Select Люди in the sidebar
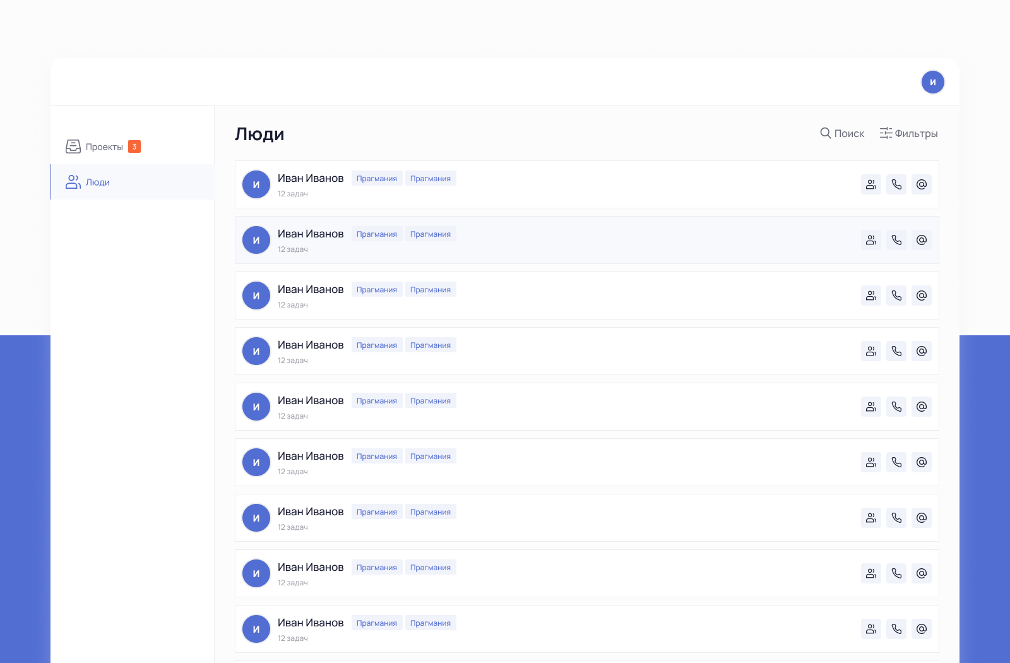 [98, 182]
